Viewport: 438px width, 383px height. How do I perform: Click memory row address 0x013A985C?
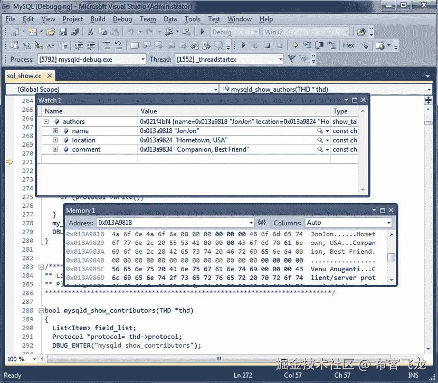point(85,269)
